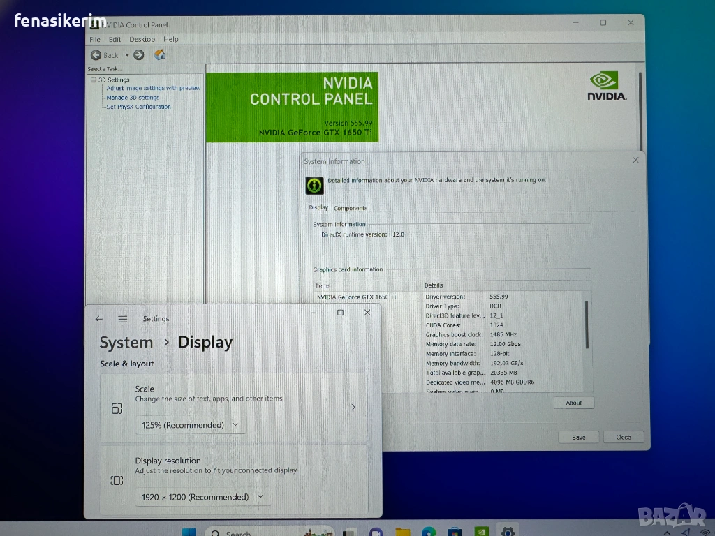Collapse the 3D Settings tree node
The image size is (715, 536).
coord(93,80)
